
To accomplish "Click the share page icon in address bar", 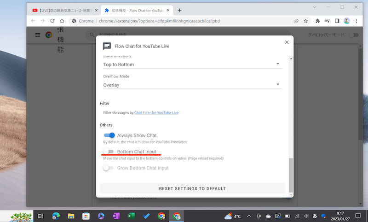I will [x=295, y=21].
